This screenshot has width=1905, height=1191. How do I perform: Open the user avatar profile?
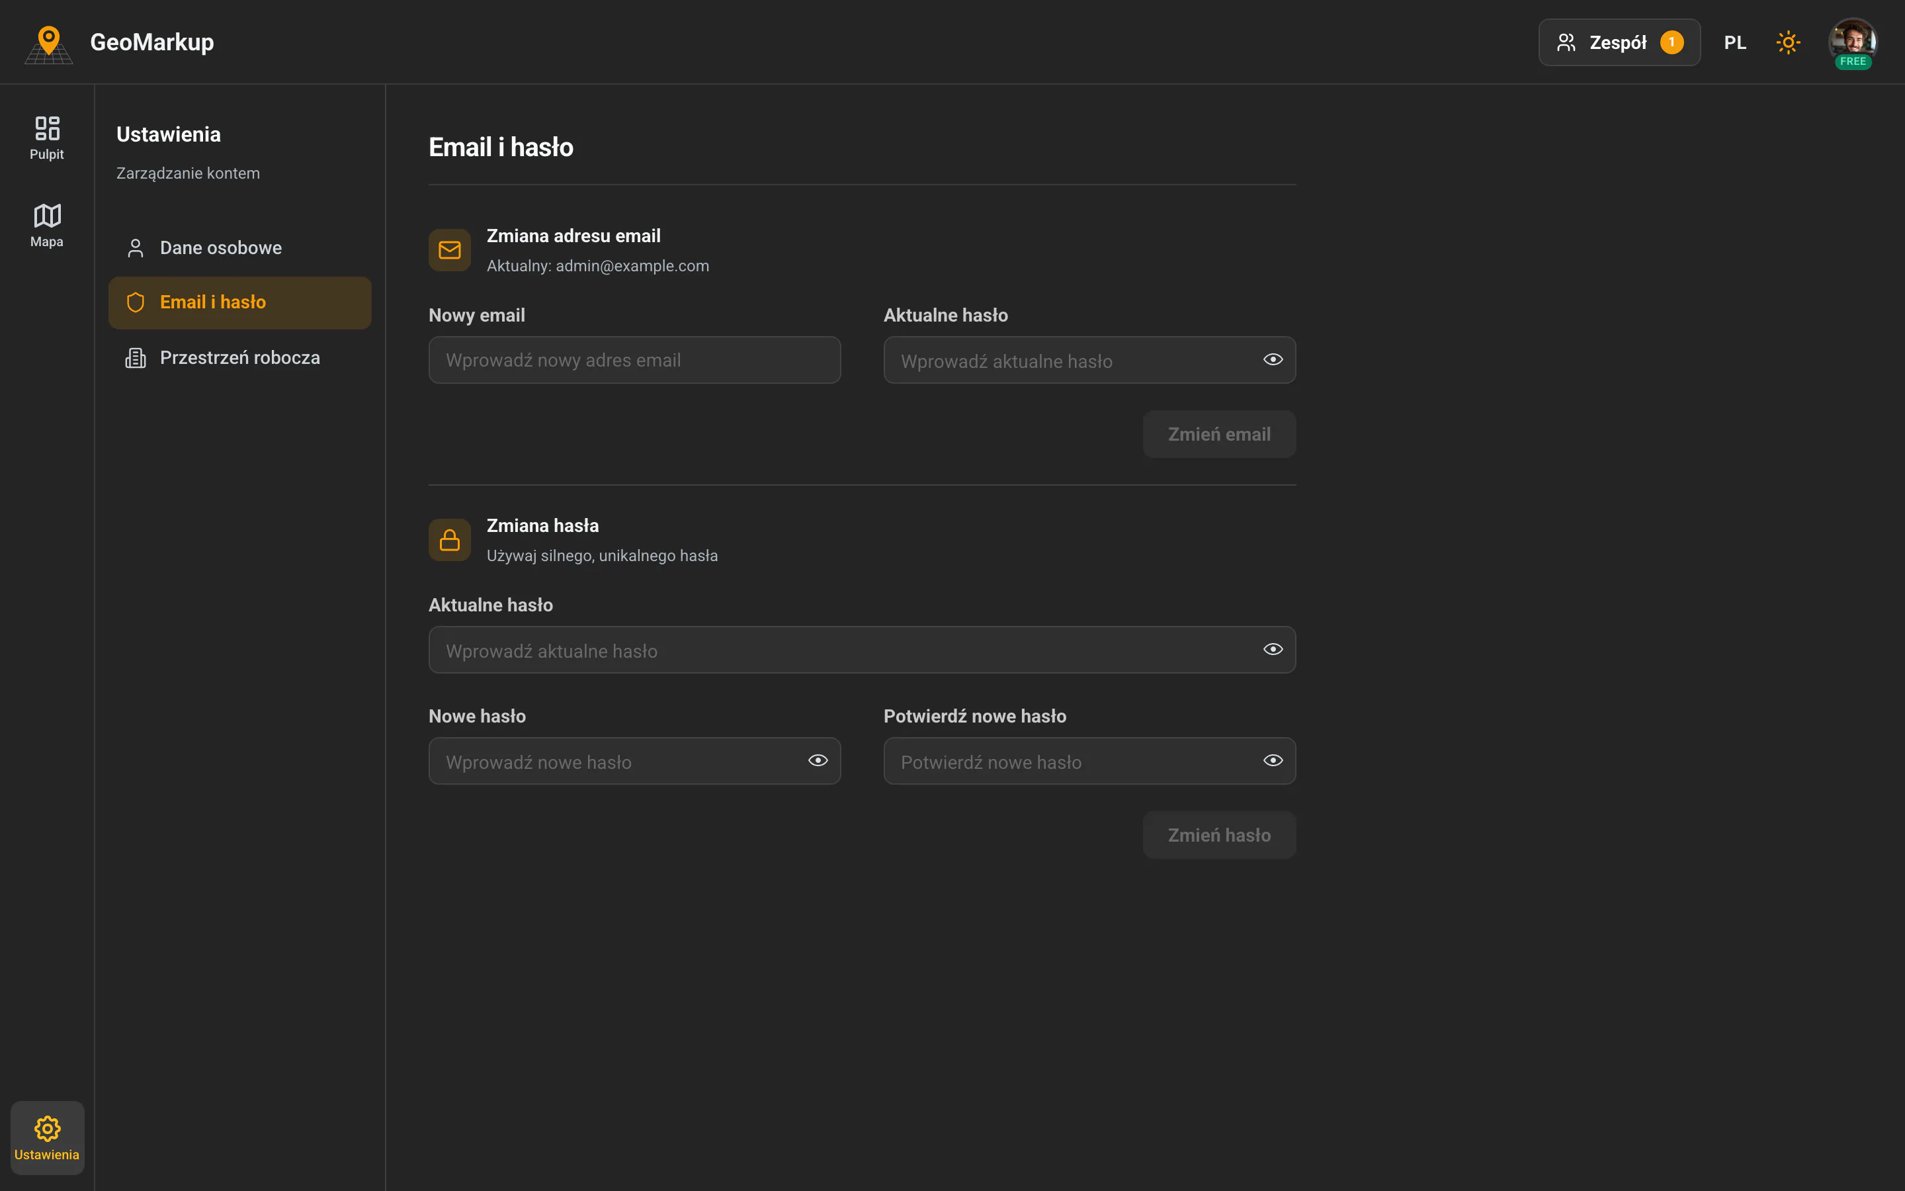(x=1852, y=42)
